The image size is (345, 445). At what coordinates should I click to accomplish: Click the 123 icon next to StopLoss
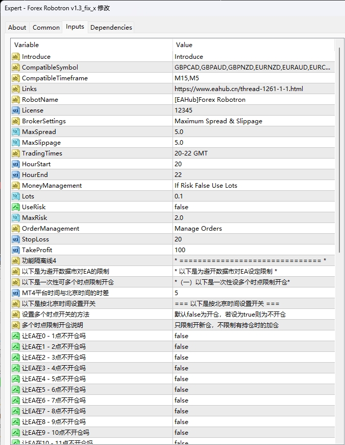click(14, 239)
